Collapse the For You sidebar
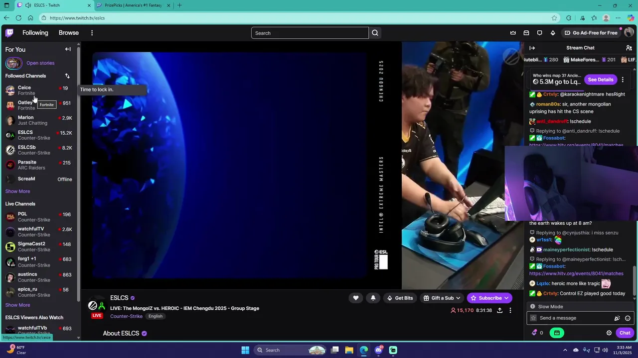The width and height of the screenshot is (638, 358). click(x=68, y=49)
